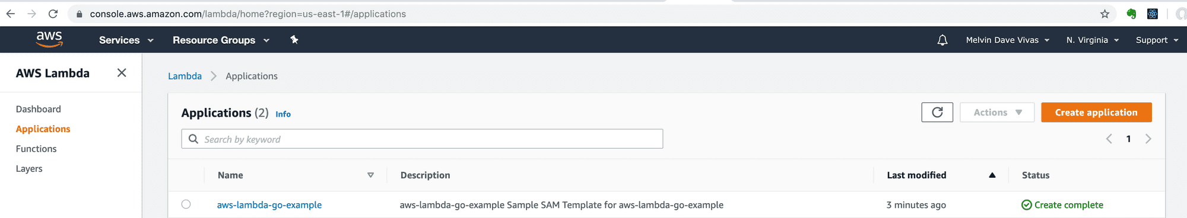Go back in browser history
The width and height of the screenshot is (1187, 218).
pos(11,14)
